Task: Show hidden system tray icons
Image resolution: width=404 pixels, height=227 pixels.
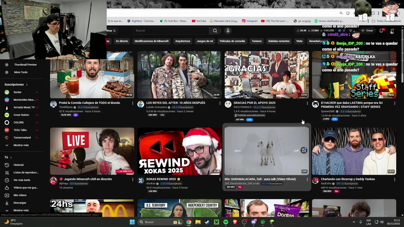Action: click(x=353, y=222)
